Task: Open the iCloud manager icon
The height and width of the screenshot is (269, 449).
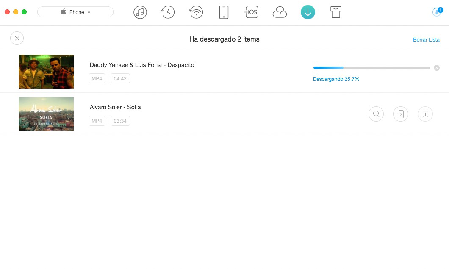Action: pos(280,13)
